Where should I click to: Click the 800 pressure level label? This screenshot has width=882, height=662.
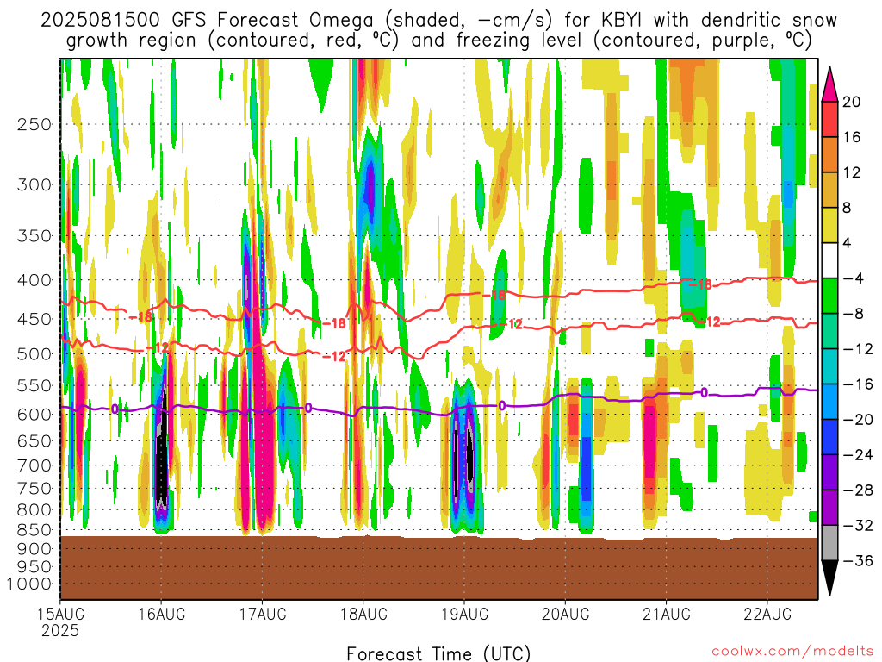[x=34, y=510]
